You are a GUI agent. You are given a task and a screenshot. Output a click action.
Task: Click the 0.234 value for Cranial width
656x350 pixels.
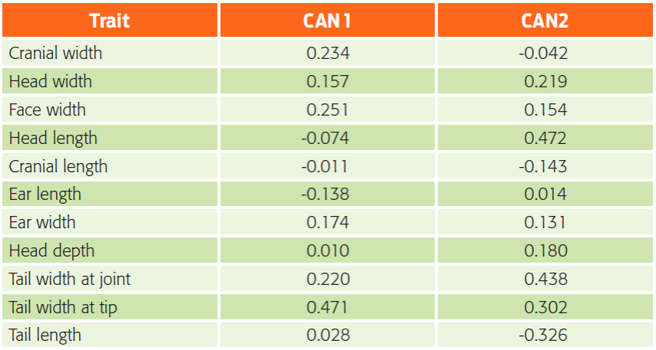click(328, 53)
